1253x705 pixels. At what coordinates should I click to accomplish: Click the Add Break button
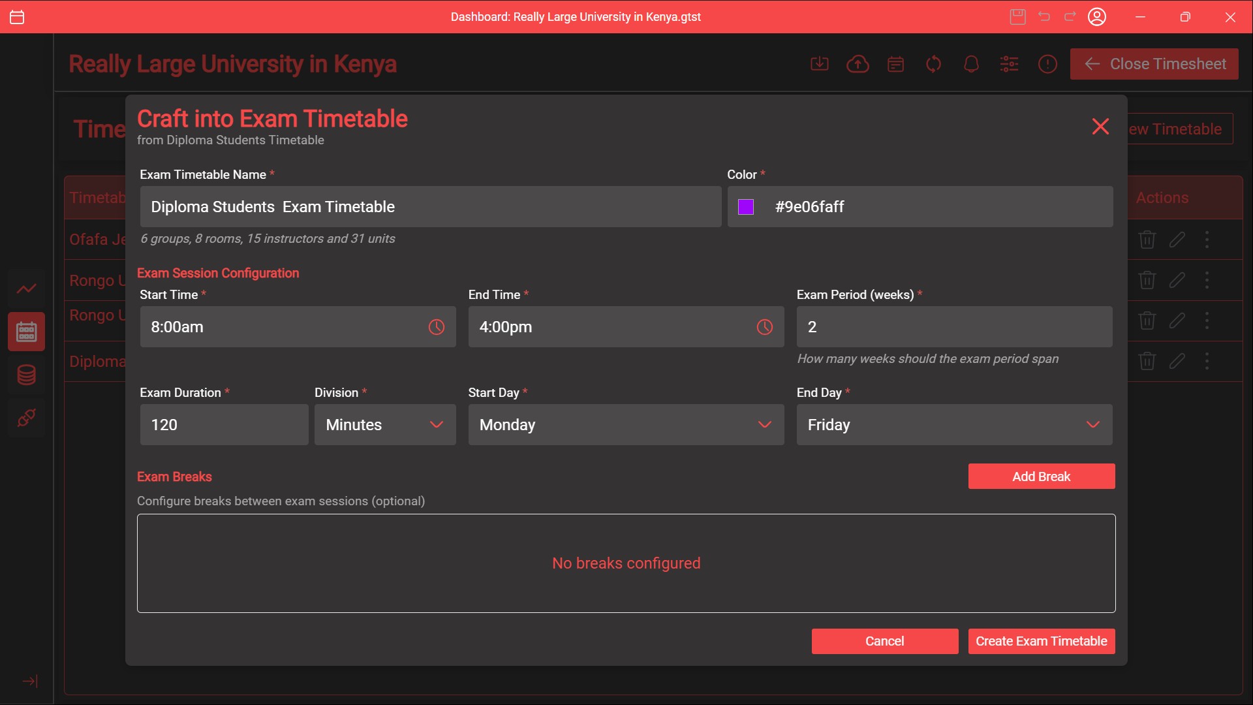click(x=1041, y=477)
